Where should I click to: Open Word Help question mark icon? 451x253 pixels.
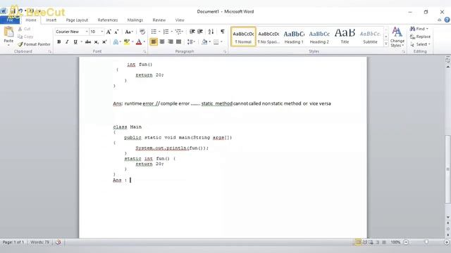447,20
